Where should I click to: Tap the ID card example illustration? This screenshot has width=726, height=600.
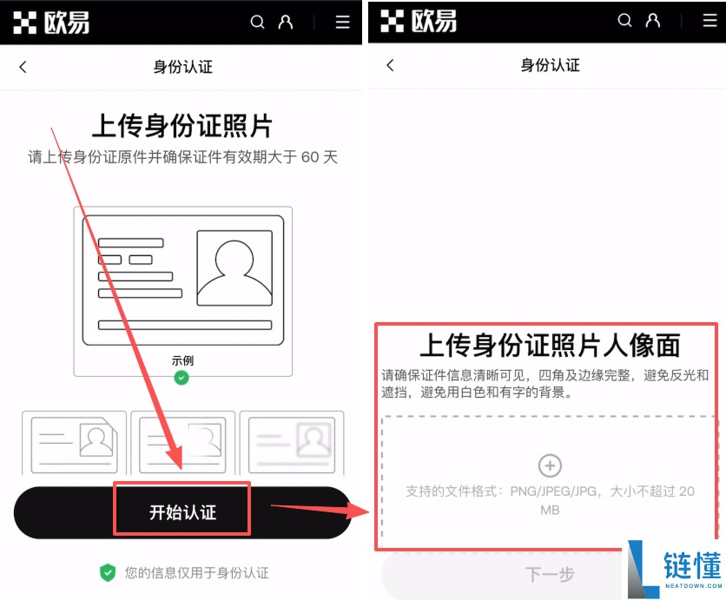(x=183, y=280)
